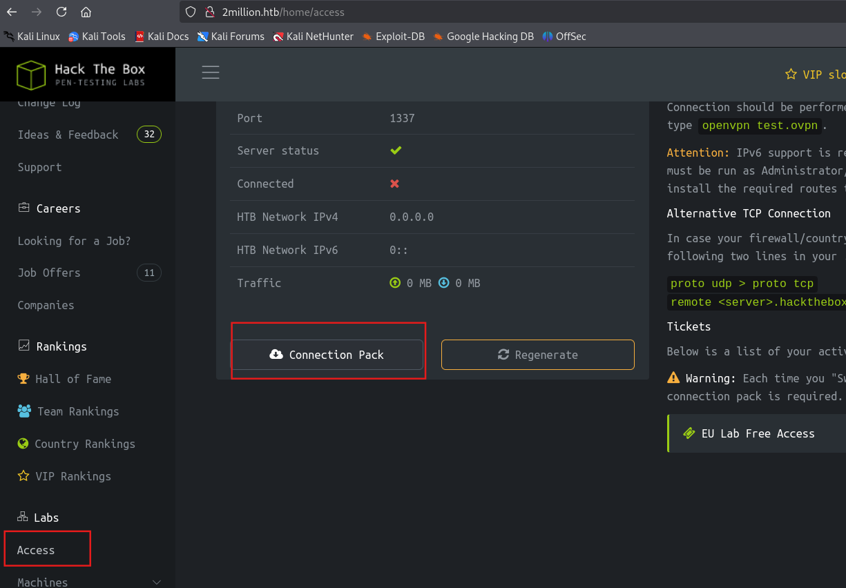Click the green Server status checkmark
This screenshot has height=588, width=846.
pos(396,150)
